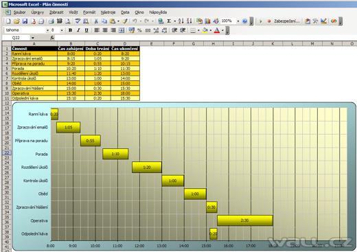
Task: Insert a hyperlink with the globe icon
Action: tap(161, 21)
